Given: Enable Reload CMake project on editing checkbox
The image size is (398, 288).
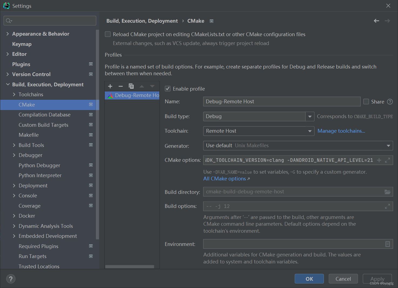Looking at the screenshot, I should click(x=108, y=34).
